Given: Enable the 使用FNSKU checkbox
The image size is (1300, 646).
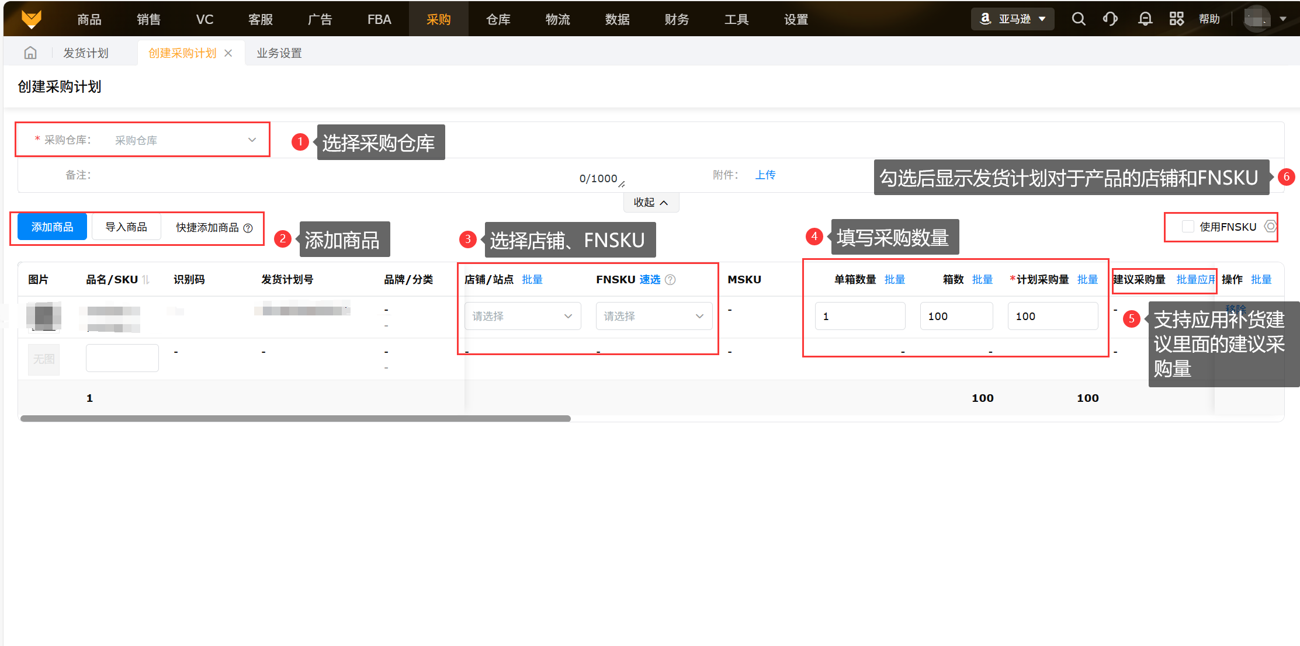Looking at the screenshot, I should click(1188, 227).
